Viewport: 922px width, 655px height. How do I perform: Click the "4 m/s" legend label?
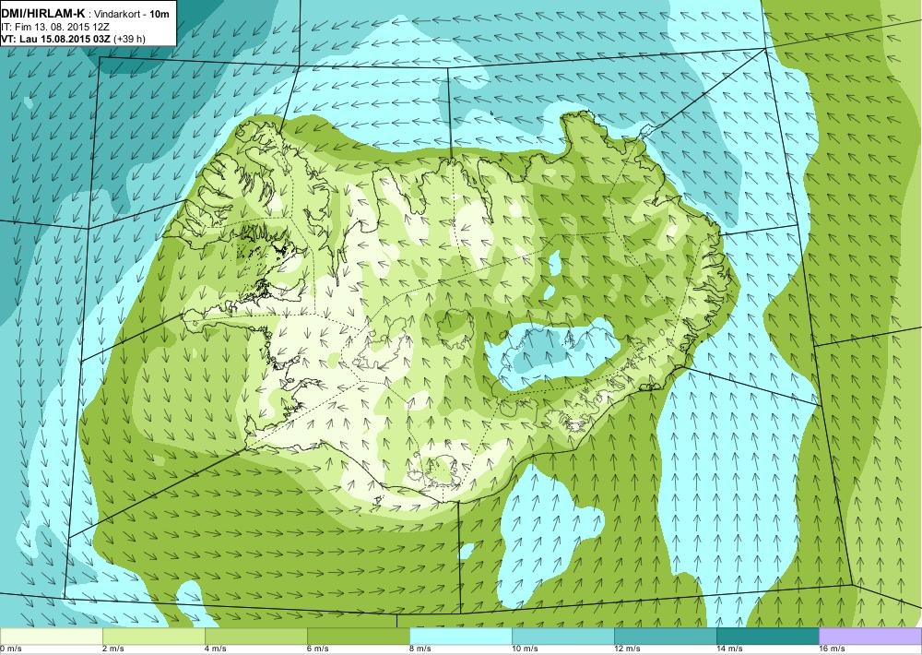click(216, 649)
